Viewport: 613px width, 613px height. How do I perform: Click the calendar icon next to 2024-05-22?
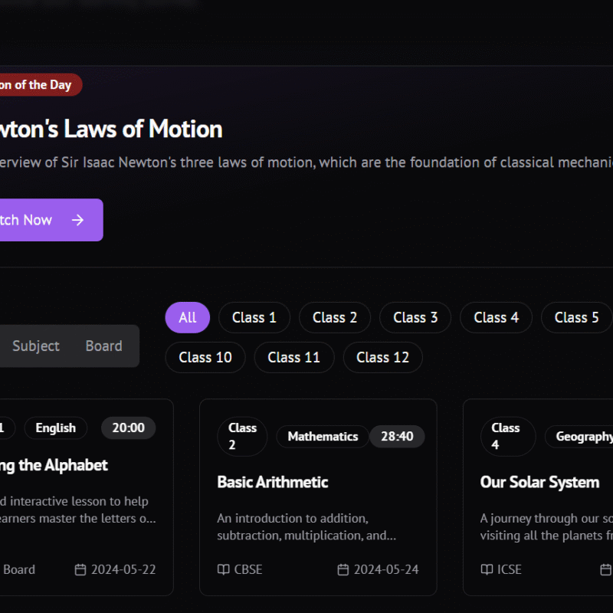pyautogui.click(x=80, y=569)
